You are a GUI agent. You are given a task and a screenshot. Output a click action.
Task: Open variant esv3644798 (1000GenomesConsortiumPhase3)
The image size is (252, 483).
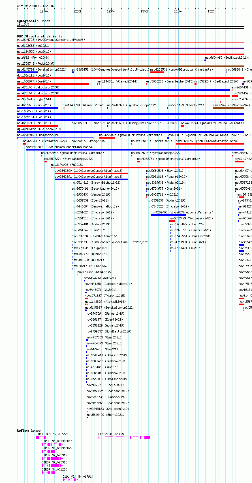point(51,40)
